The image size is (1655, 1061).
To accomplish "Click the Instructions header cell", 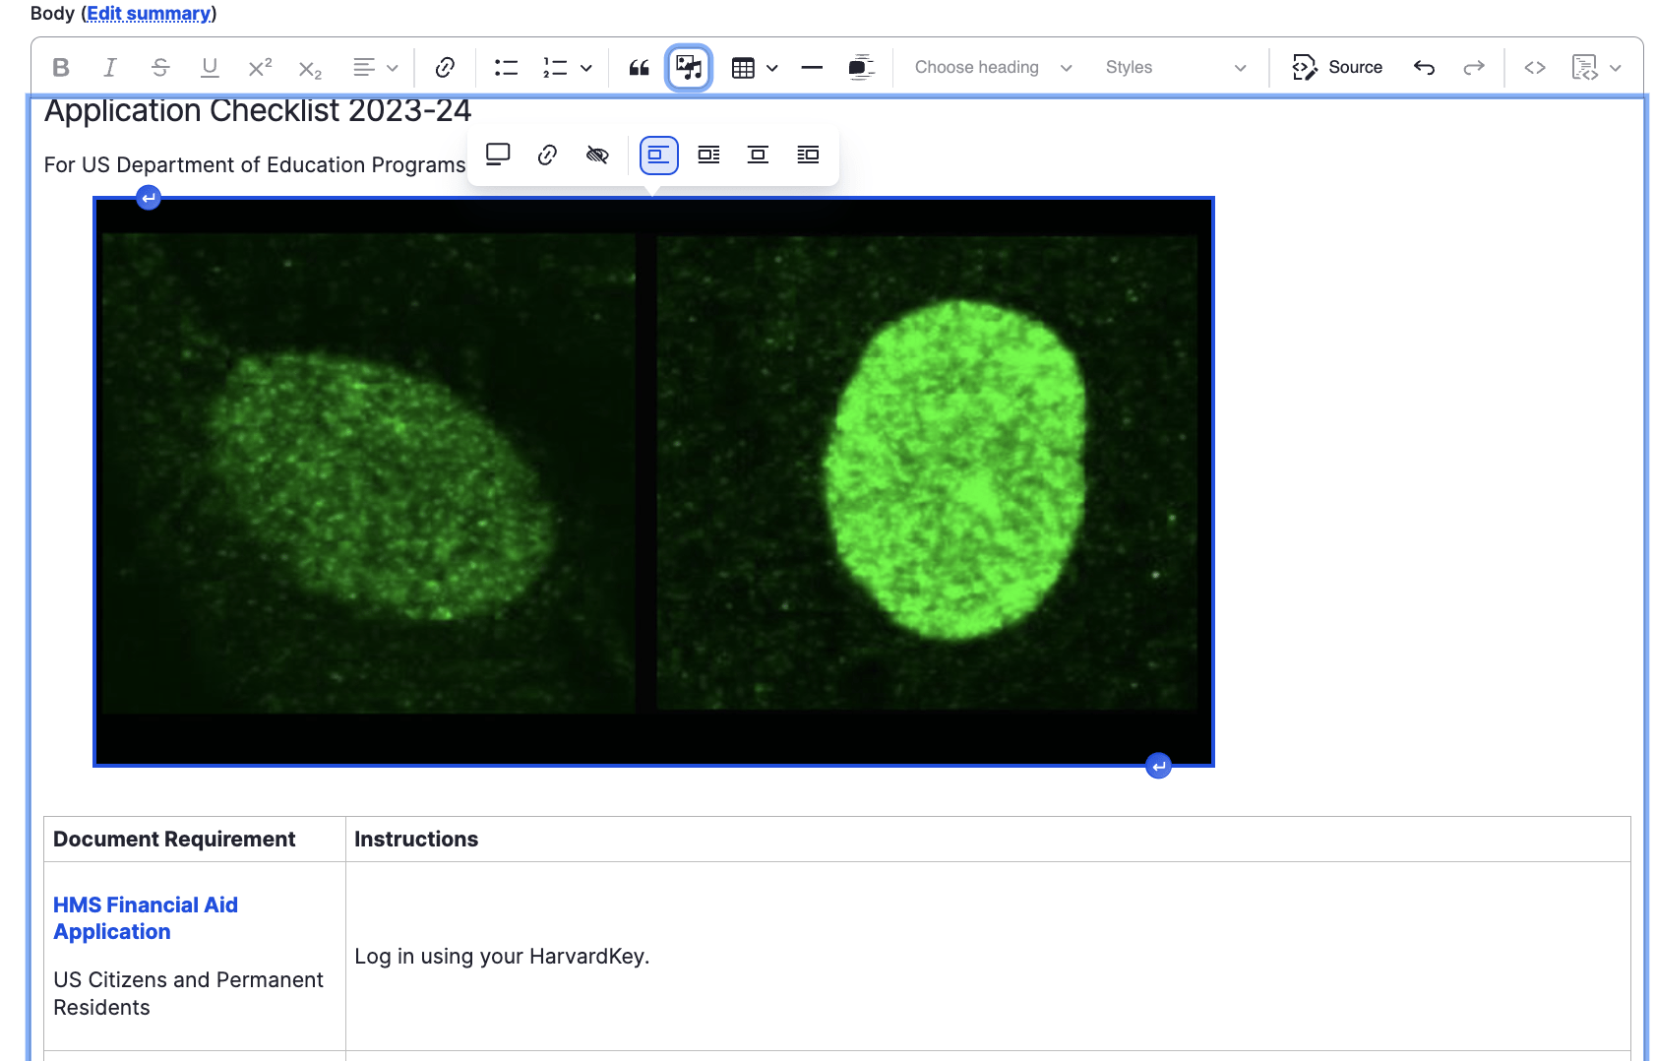I will pos(988,839).
